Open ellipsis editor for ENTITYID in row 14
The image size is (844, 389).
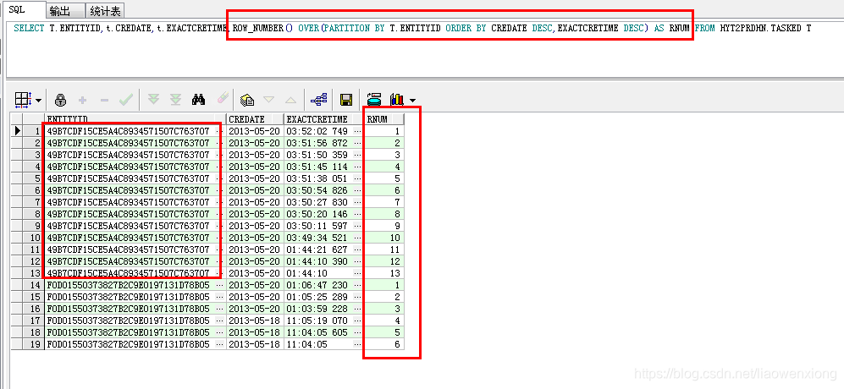coord(219,285)
